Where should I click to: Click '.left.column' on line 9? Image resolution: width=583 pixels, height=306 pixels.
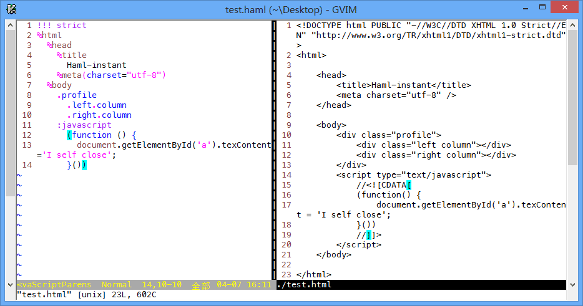tap(97, 105)
